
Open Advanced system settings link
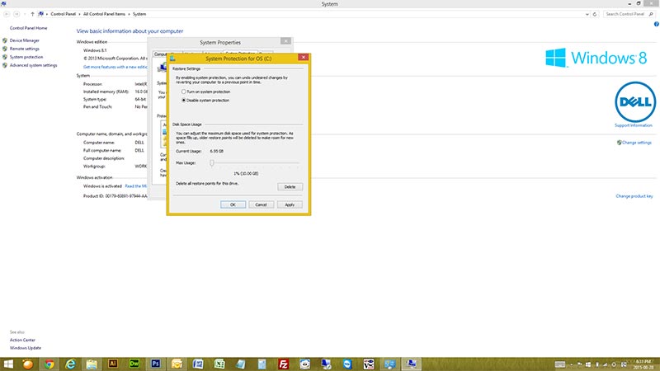(x=33, y=65)
